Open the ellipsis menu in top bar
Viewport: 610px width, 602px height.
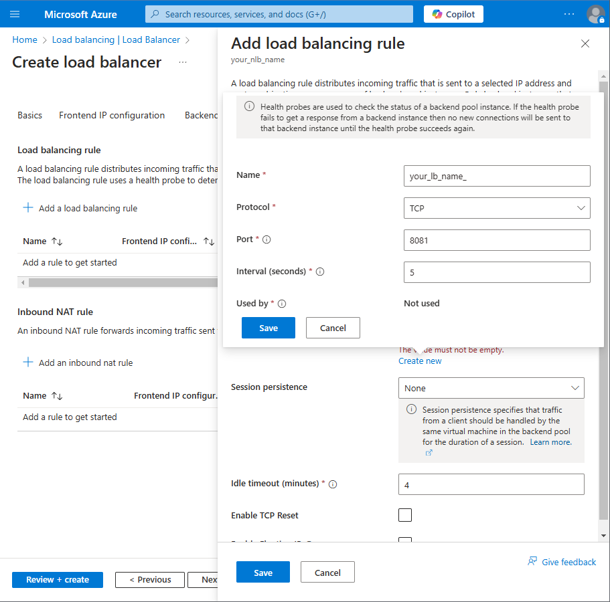pyautogui.click(x=568, y=14)
